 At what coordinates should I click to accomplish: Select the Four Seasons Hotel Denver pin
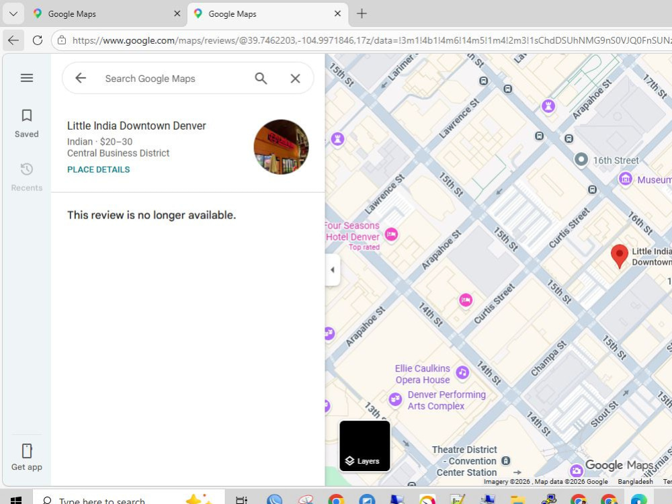(391, 234)
